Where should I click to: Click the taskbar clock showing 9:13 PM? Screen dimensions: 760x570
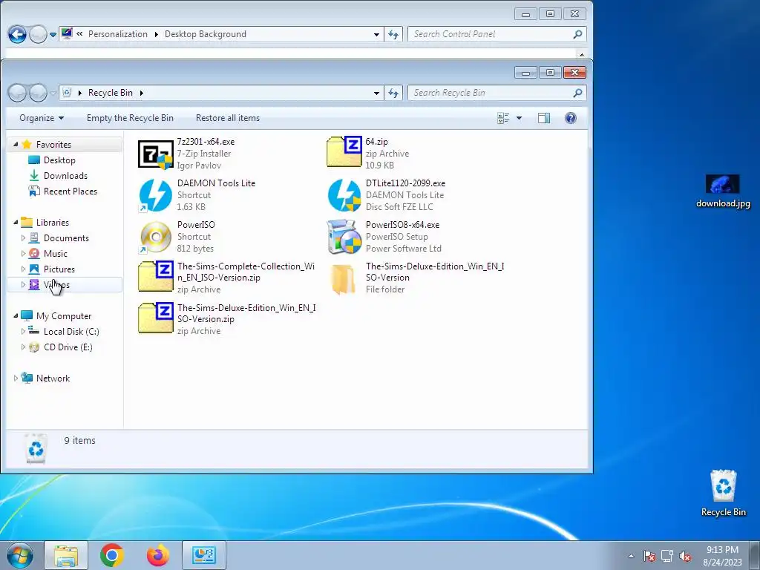722,556
